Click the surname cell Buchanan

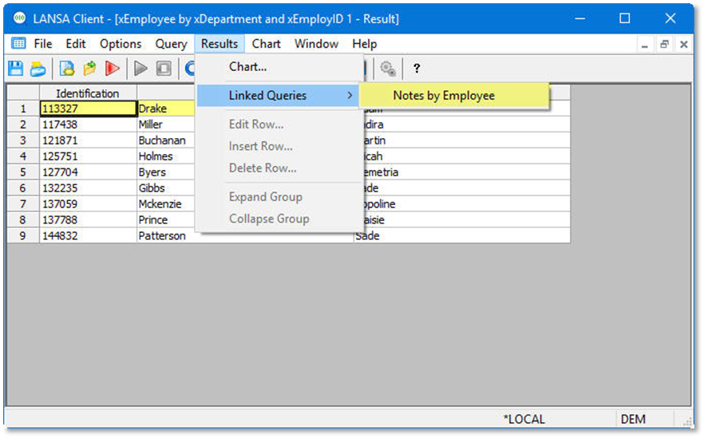[x=166, y=140]
